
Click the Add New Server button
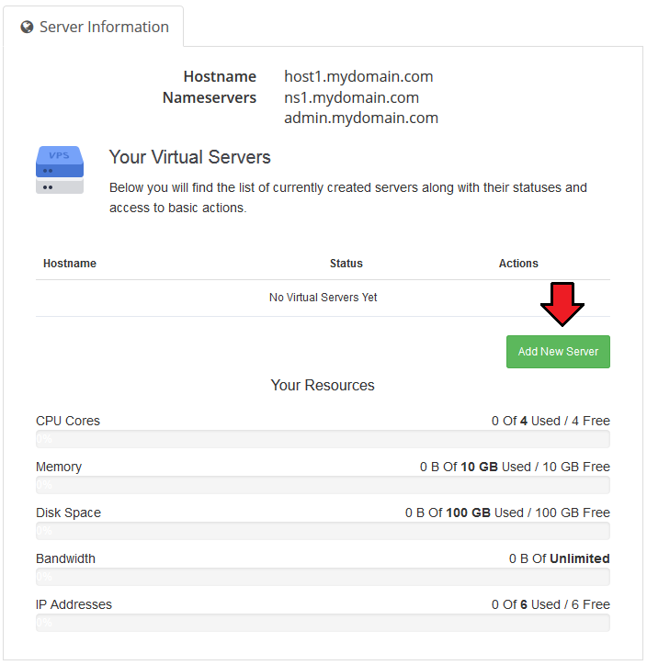558,352
